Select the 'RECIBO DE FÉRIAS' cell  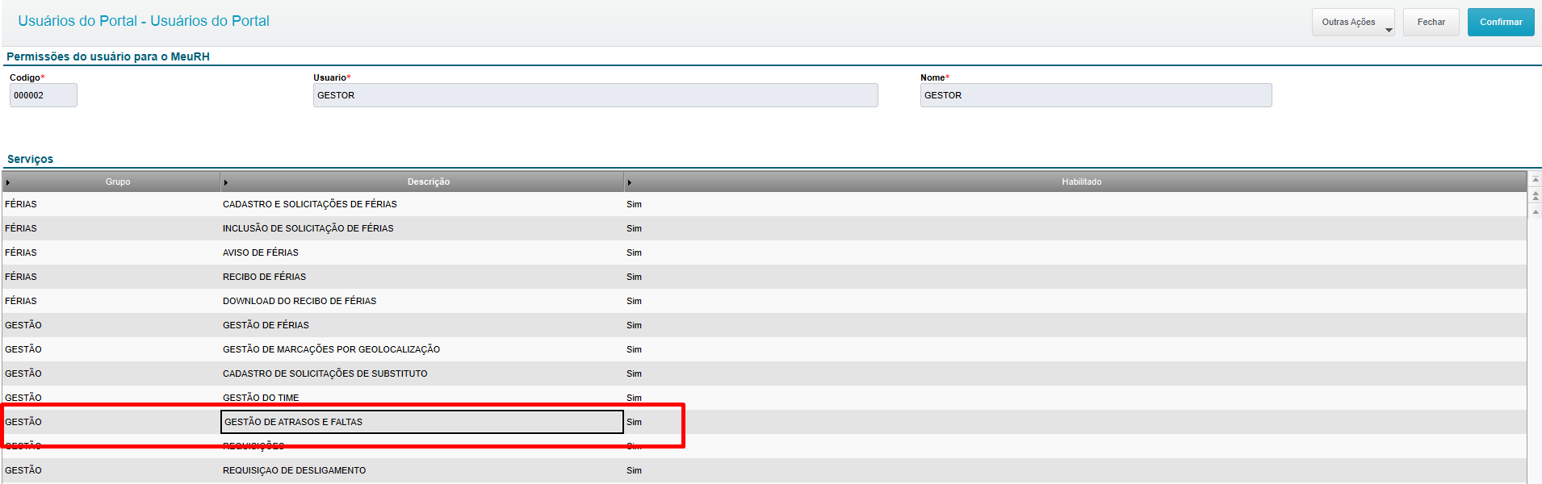point(421,277)
